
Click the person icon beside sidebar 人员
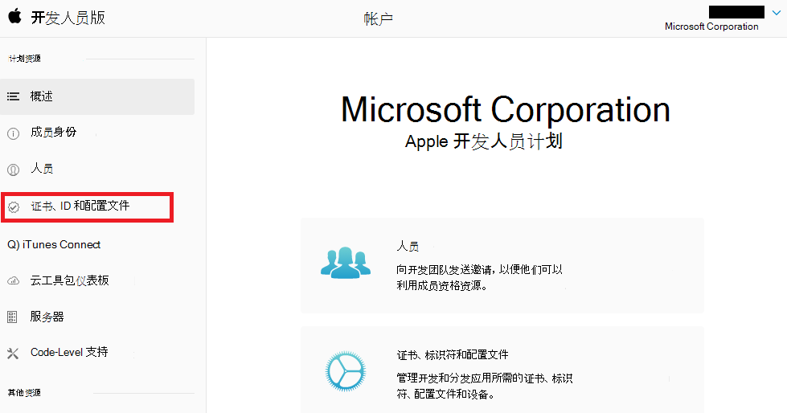click(13, 170)
